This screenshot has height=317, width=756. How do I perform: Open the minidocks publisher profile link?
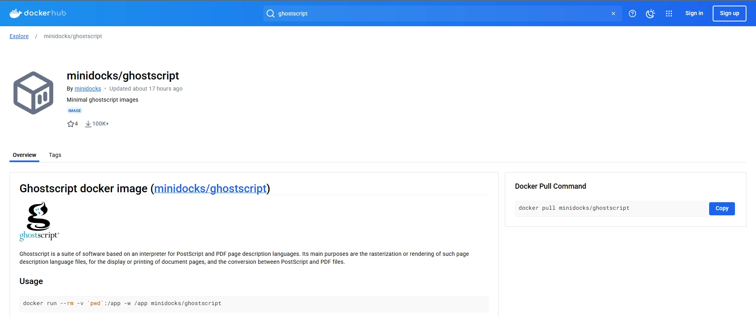(x=88, y=89)
